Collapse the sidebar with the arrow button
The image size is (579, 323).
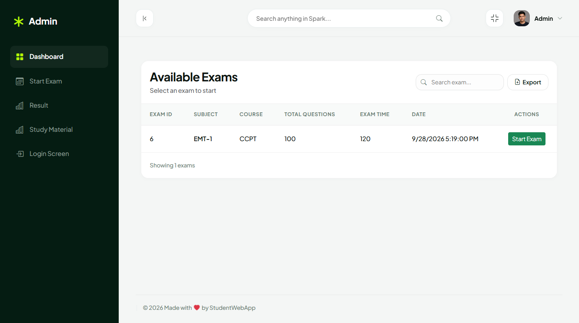[x=145, y=18]
